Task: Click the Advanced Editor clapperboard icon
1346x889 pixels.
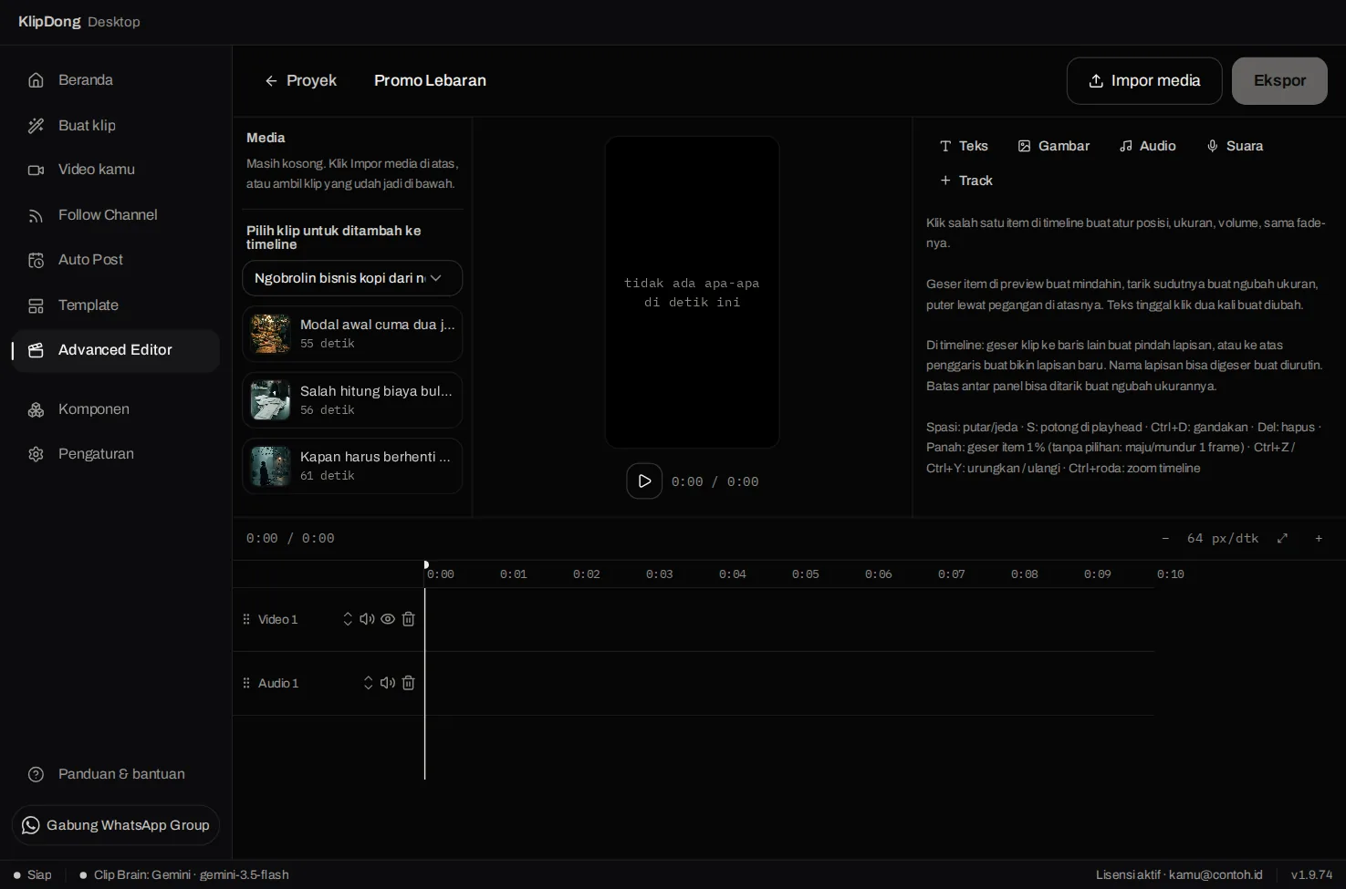Action: point(36,350)
